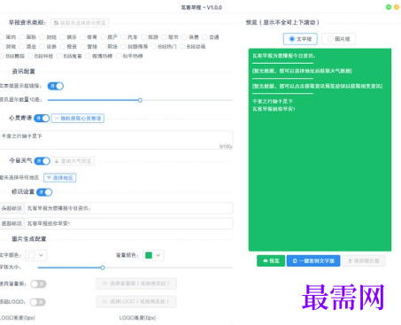Select the B站科技 category
The height and width of the screenshot is (325, 401).
coord(41,56)
